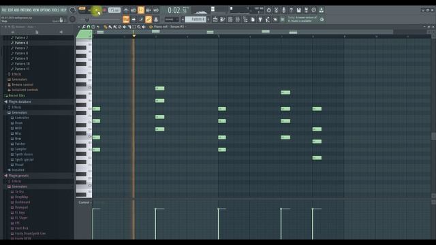Image resolution: width=436 pixels, height=245 pixels.
Task: Click the news panel round icon
Action: [322, 20]
